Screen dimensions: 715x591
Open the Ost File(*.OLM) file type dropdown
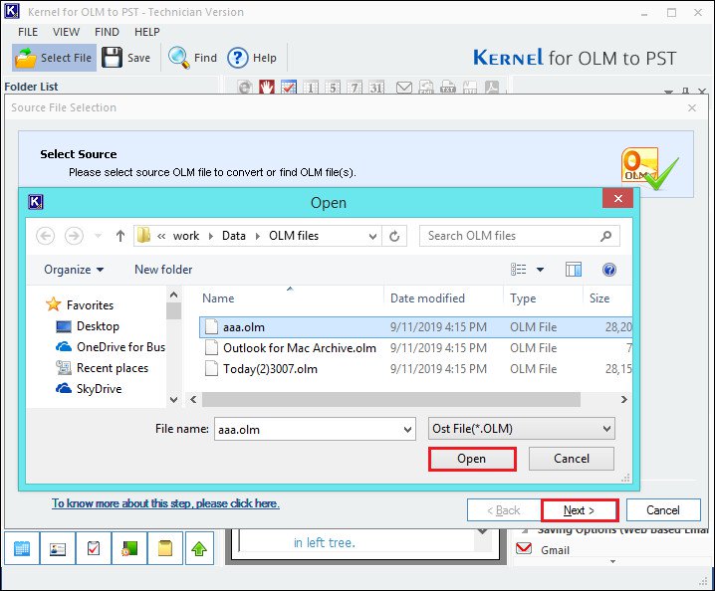pyautogui.click(x=521, y=429)
